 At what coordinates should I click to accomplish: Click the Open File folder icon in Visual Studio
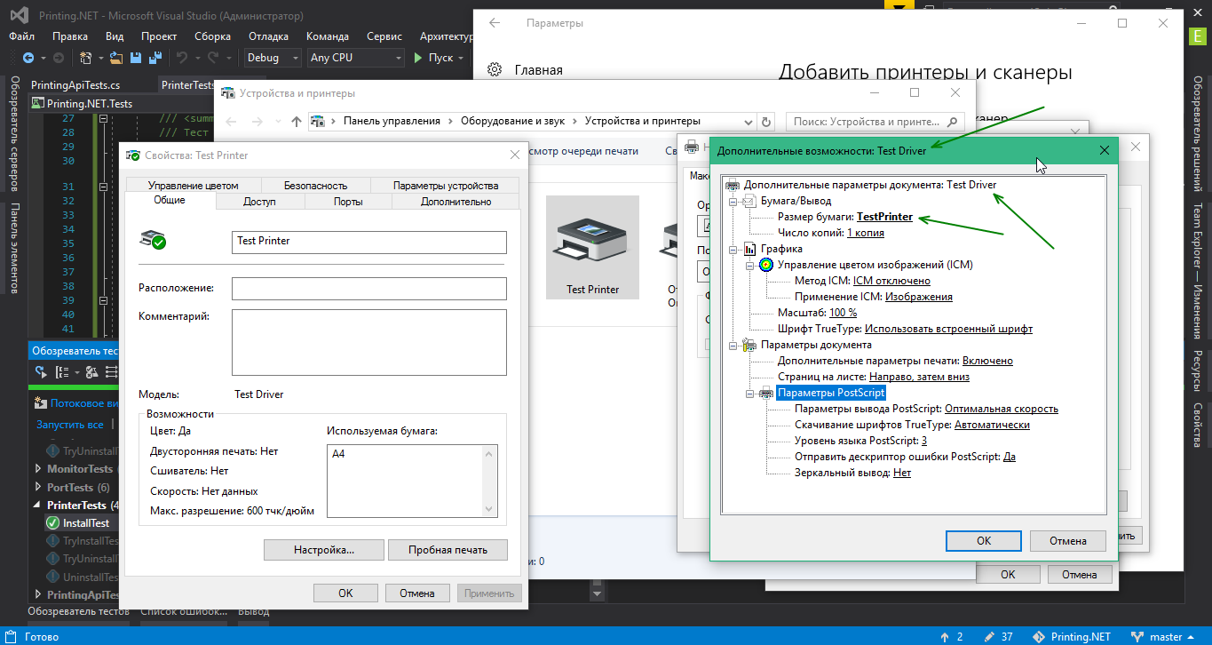tap(116, 58)
